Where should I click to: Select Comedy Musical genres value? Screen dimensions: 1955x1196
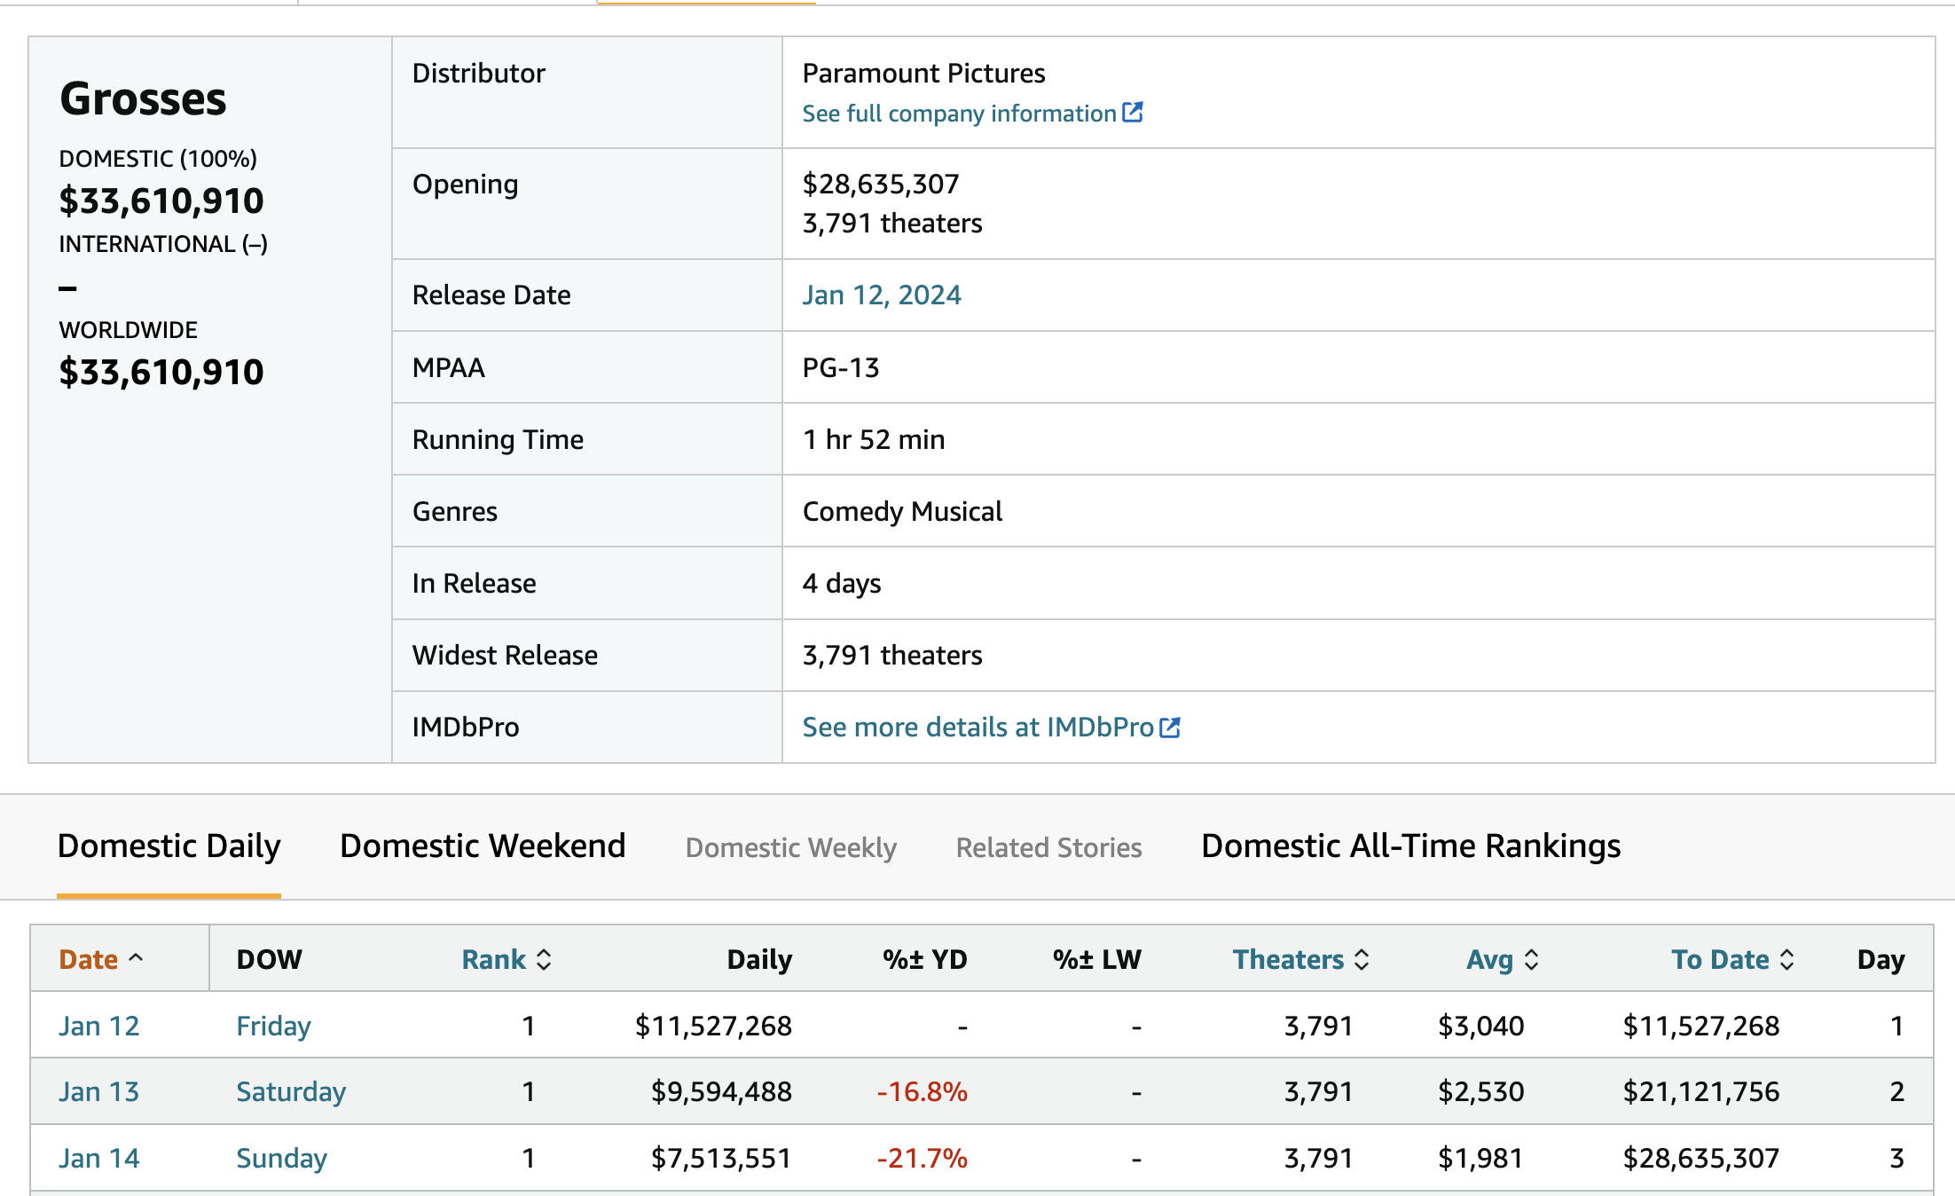902,512
